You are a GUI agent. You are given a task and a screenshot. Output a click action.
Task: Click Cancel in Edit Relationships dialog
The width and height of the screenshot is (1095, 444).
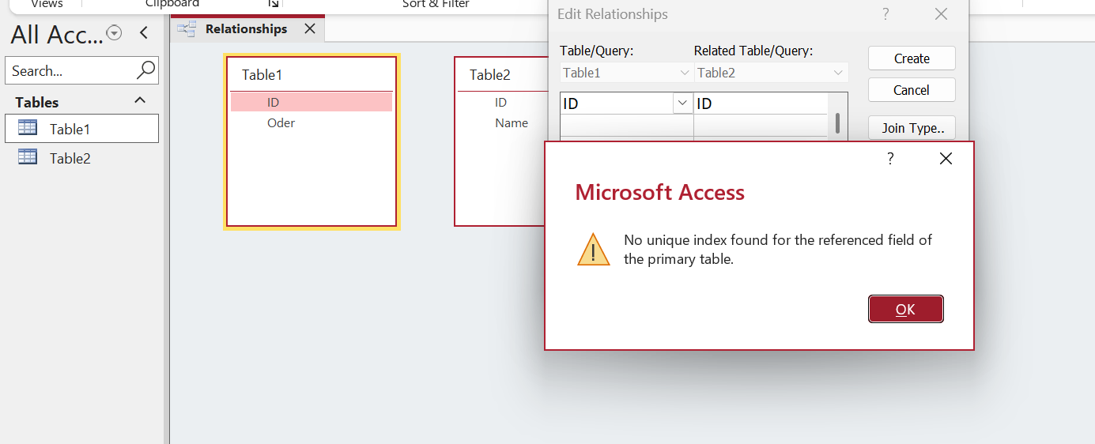pos(912,90)
